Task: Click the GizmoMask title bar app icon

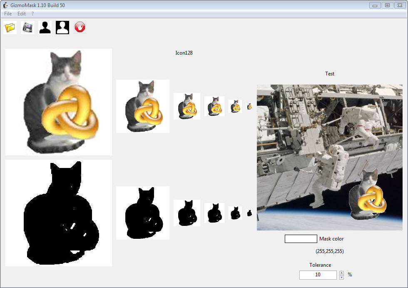Action: click(5, 5)
